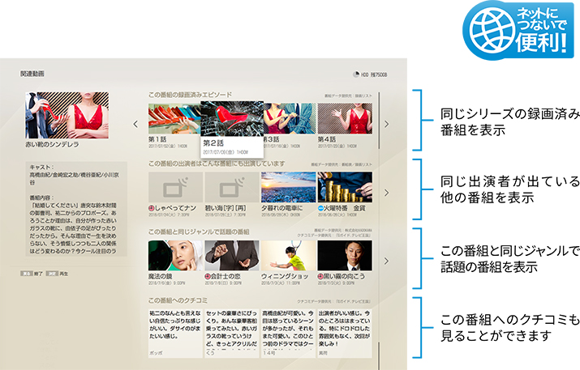Click the blue icon beside 火曜特番 金貨
Viewport: 580px width, 370px height.
322,209
